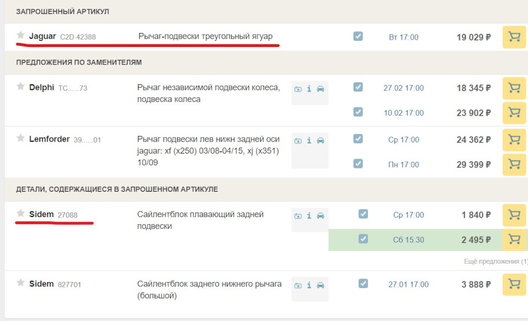Click delivery date 27.02 17:00
The image size is (528, 321).
[x=403, y=88]
